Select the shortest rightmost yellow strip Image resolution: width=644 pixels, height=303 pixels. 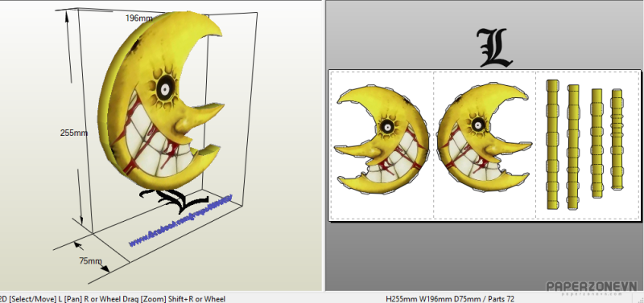point(617,139)
